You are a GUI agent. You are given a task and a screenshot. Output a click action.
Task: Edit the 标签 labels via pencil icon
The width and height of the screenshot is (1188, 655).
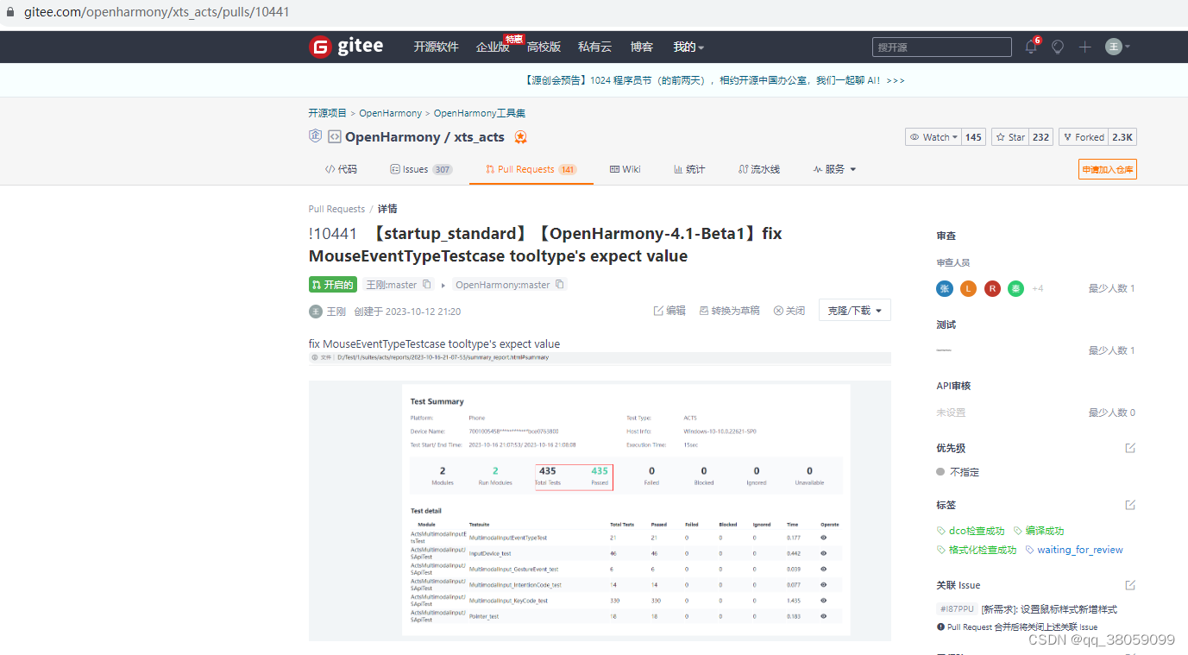point(1130,505)
